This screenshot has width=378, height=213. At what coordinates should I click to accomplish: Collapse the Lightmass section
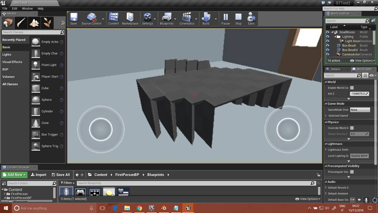pos(326,144)
